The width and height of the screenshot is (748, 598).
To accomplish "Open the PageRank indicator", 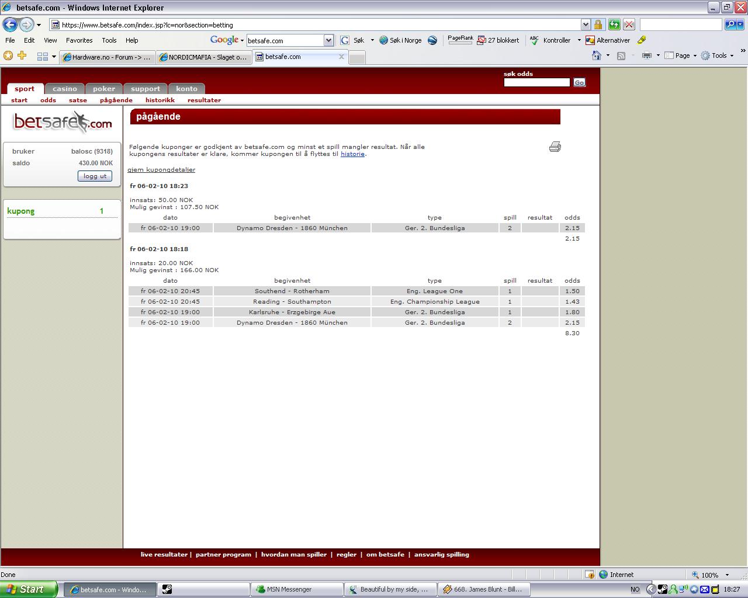I will 460,40.
